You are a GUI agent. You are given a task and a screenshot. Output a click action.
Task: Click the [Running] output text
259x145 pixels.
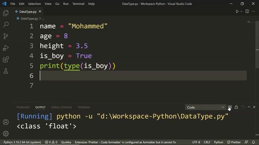(x=34, y=116)
